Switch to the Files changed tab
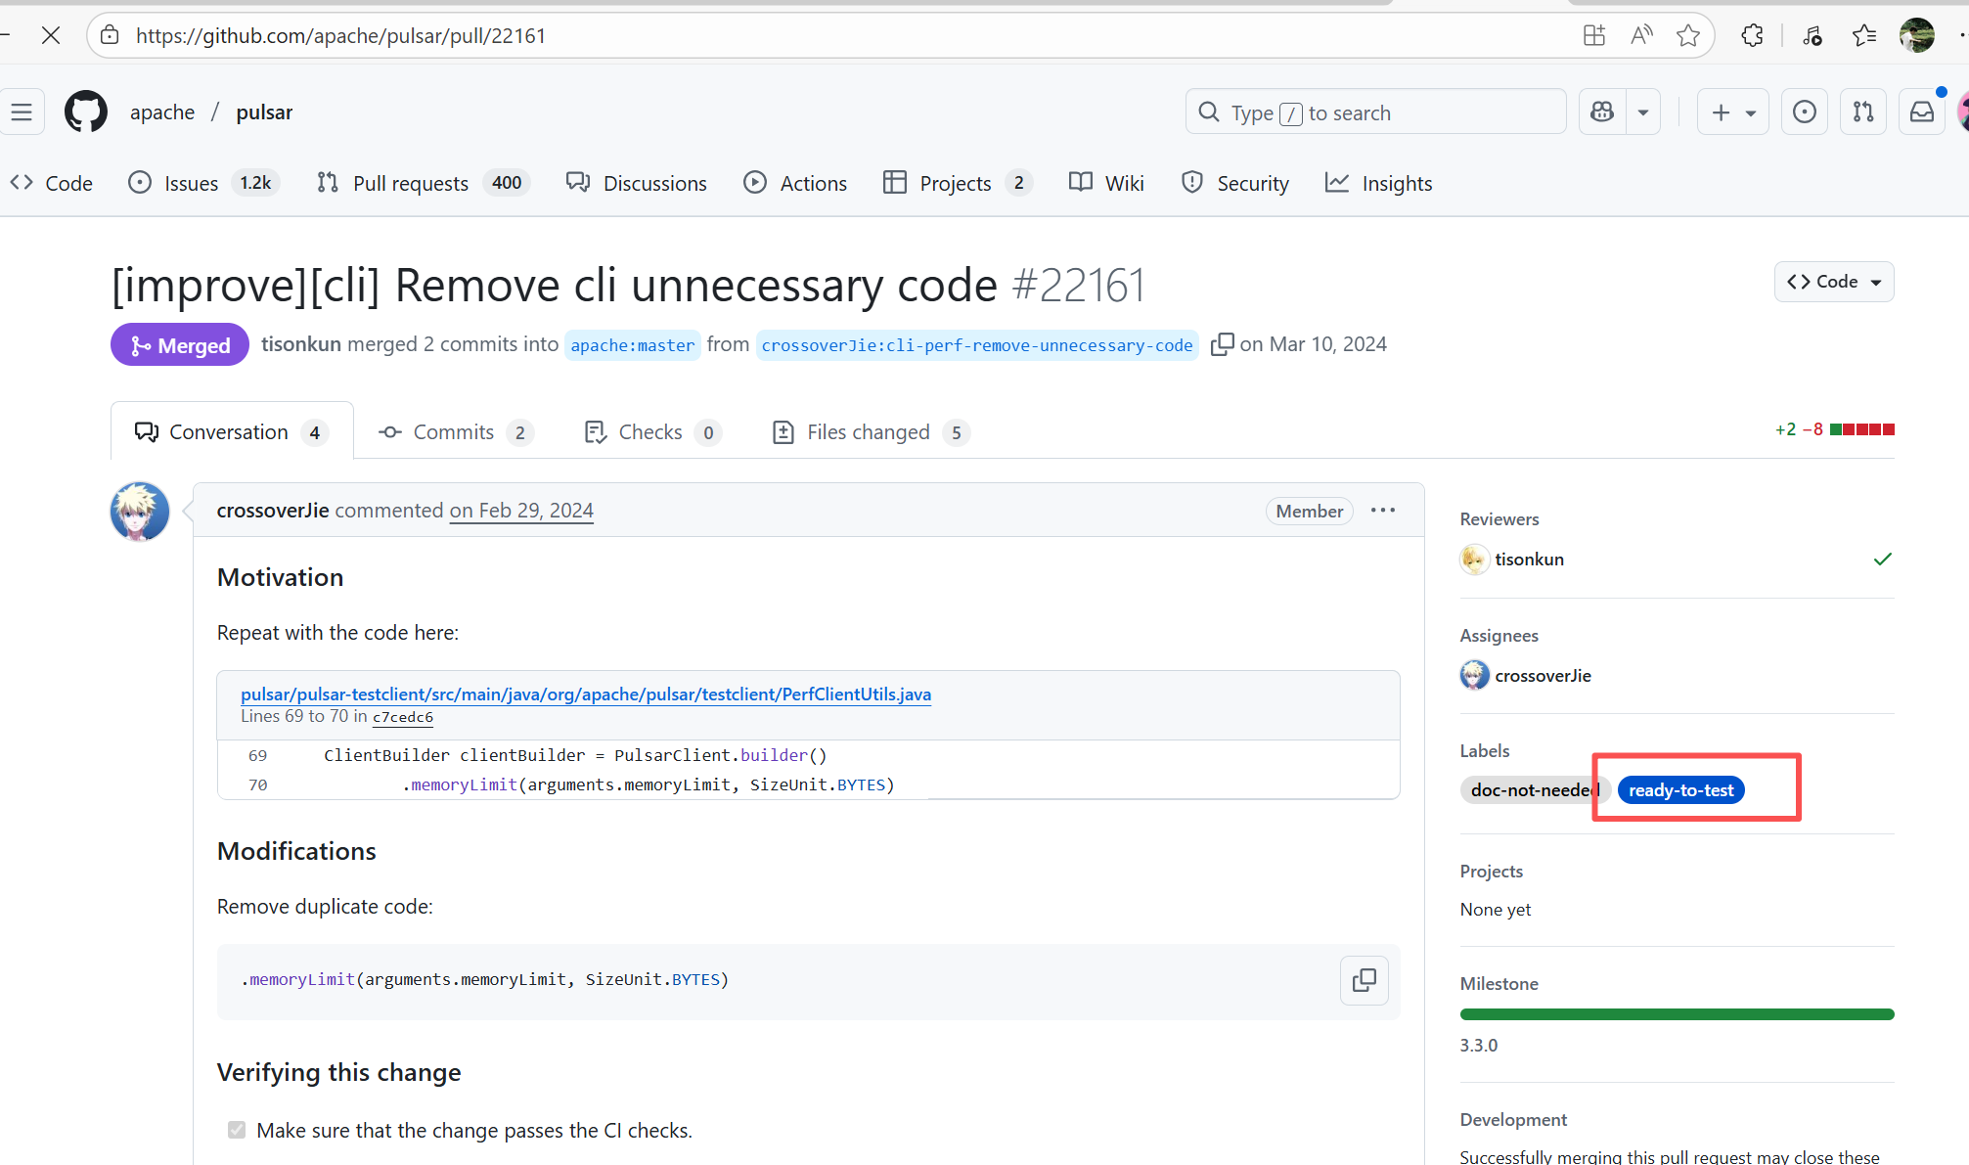The height and width of the screenshot is (1165, 1969). click(x=869, y=432)
